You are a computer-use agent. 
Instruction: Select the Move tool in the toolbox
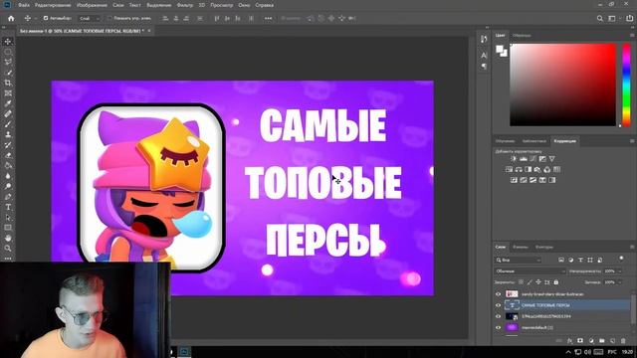[8, 42]
